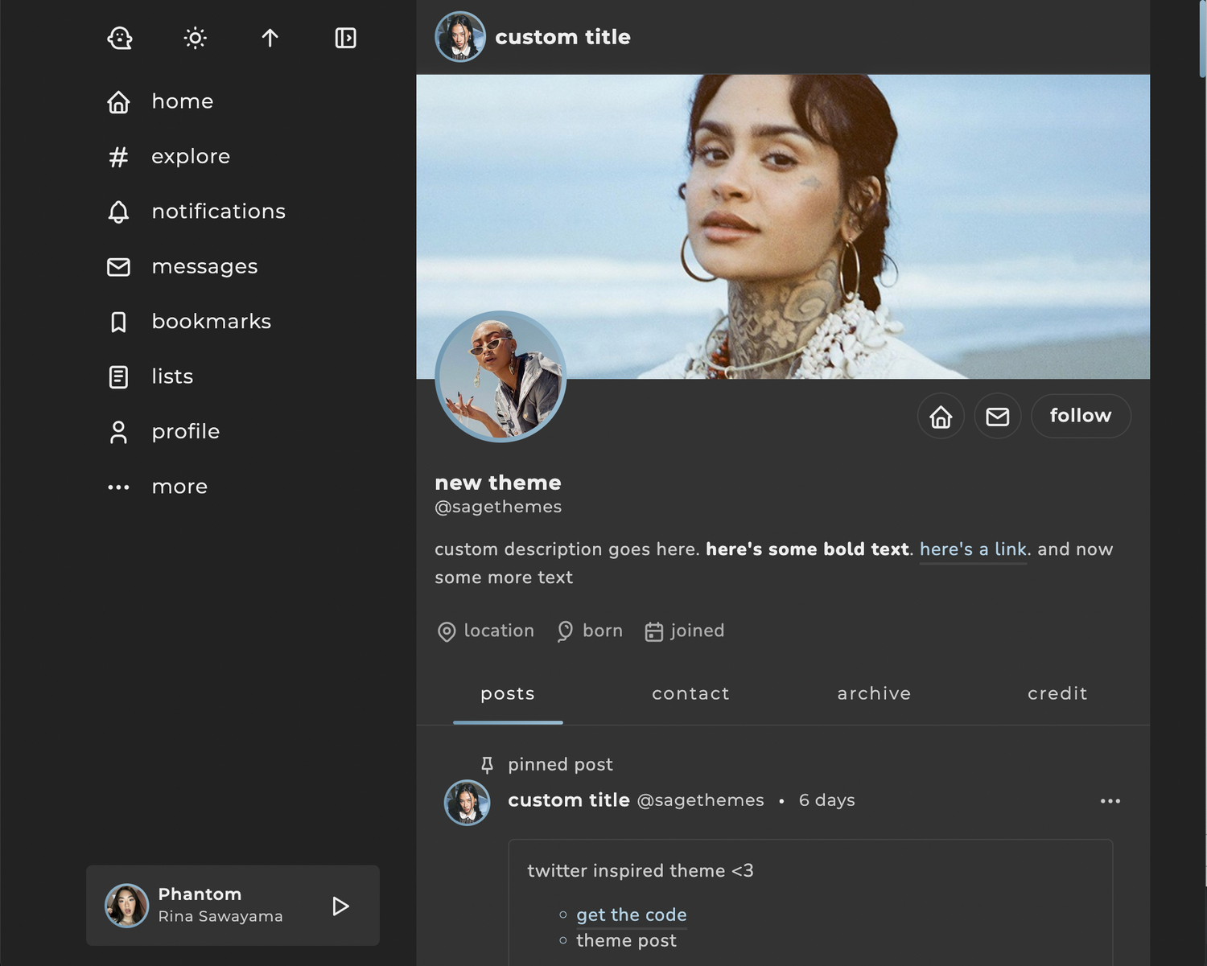Follow the 'get the code' link

(631, 915)
